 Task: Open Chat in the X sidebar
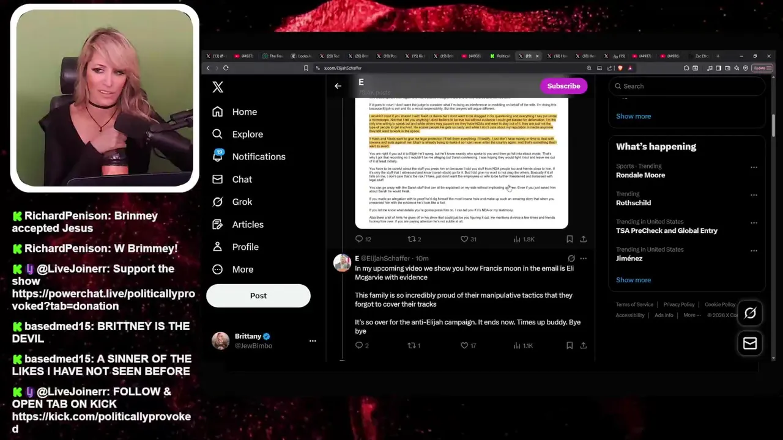coord(232,180)
